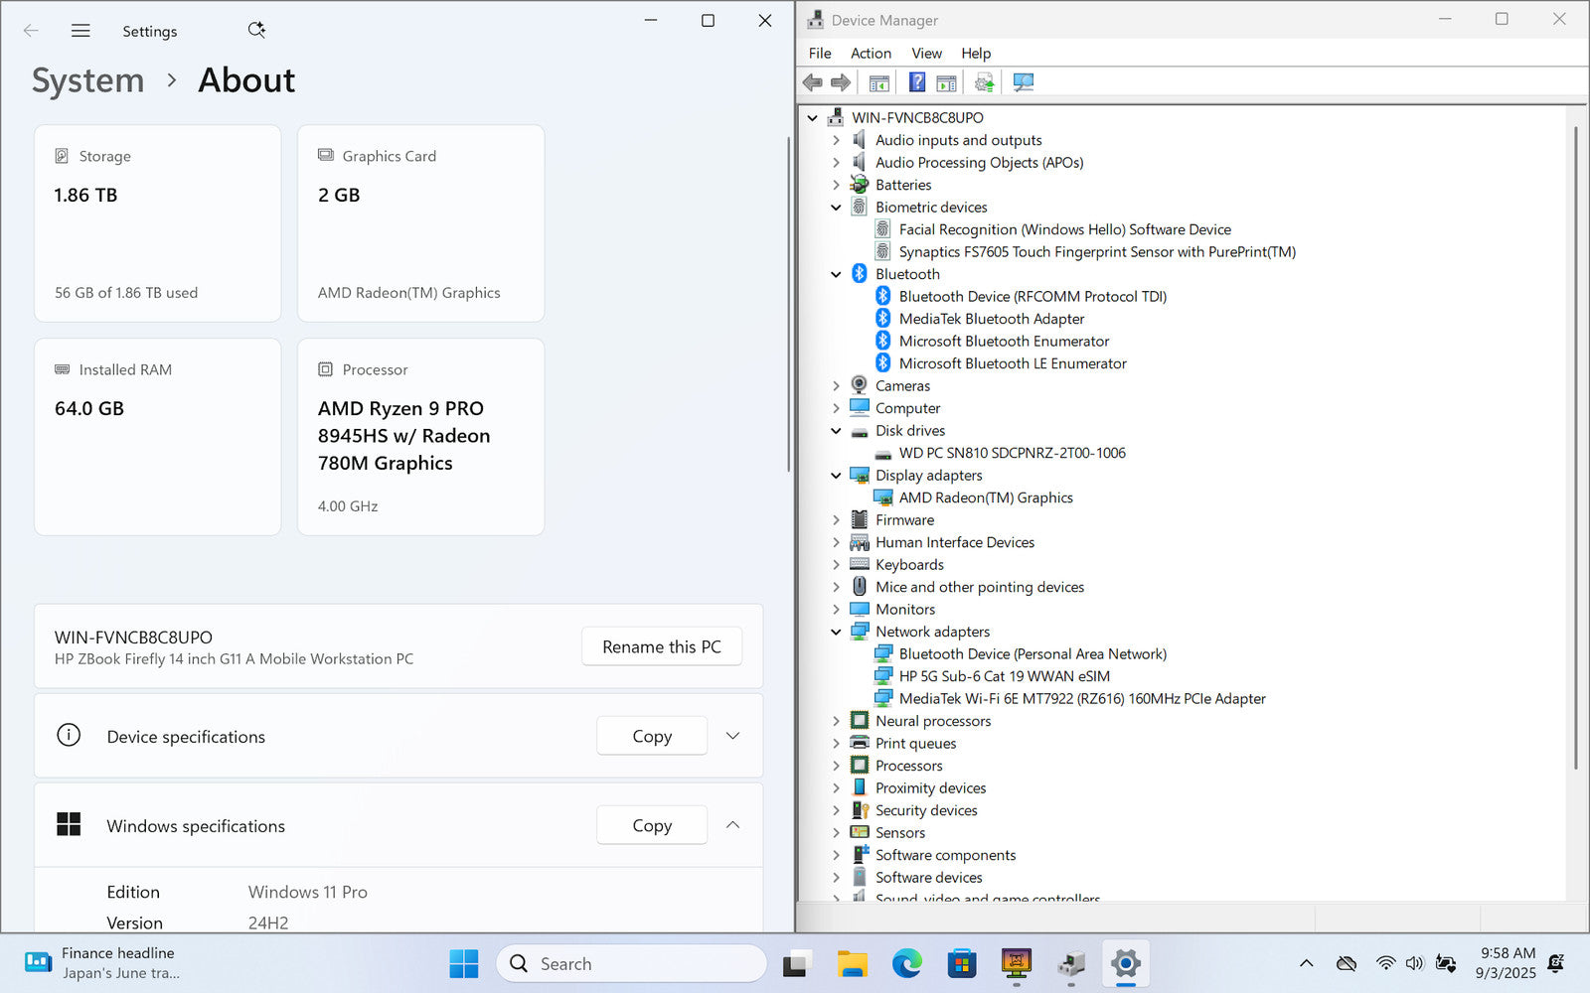Expand the Cameras category arrow

pos(836,385)
